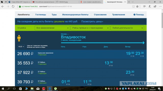
Task: Open Edge more options ellipsis menu
Action: pyautogui.click(x=160, y=6)
